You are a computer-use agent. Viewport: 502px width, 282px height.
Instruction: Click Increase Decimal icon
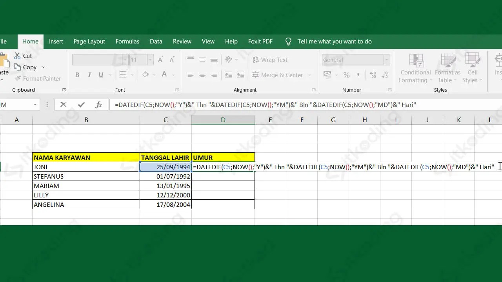[373, 74]
